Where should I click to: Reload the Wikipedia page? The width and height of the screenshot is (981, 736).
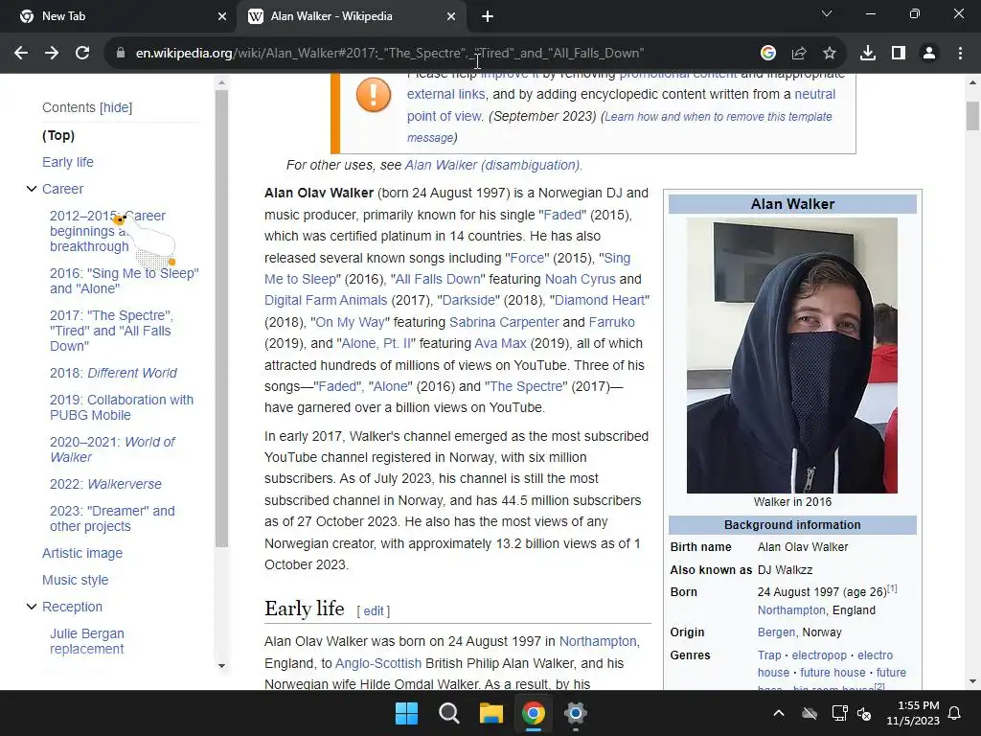pyautogui.click(x=82, y=54)
